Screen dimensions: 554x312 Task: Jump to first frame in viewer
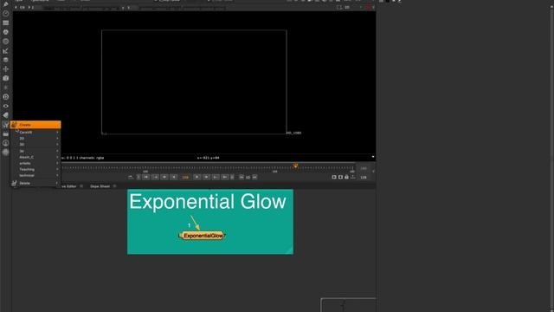[x=146, y=177]
